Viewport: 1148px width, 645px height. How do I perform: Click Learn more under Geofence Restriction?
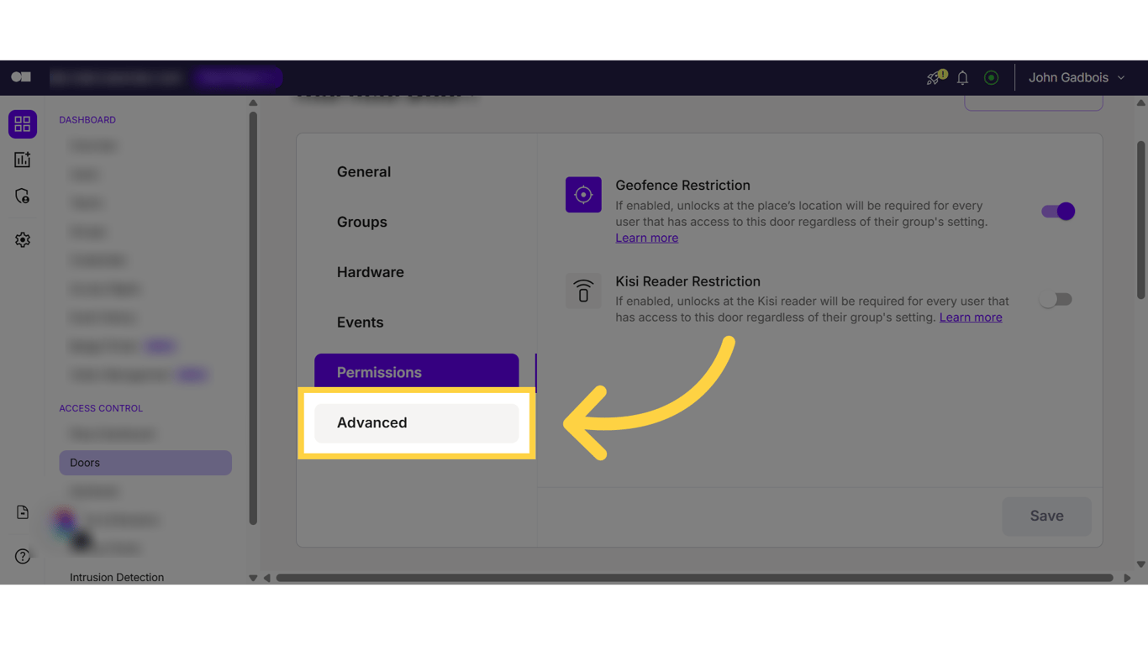pos(646,238)
